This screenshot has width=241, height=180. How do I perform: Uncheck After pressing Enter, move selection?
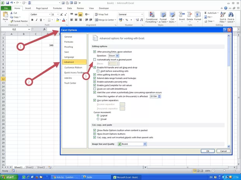pyautogui.click(x=95, y=51)
